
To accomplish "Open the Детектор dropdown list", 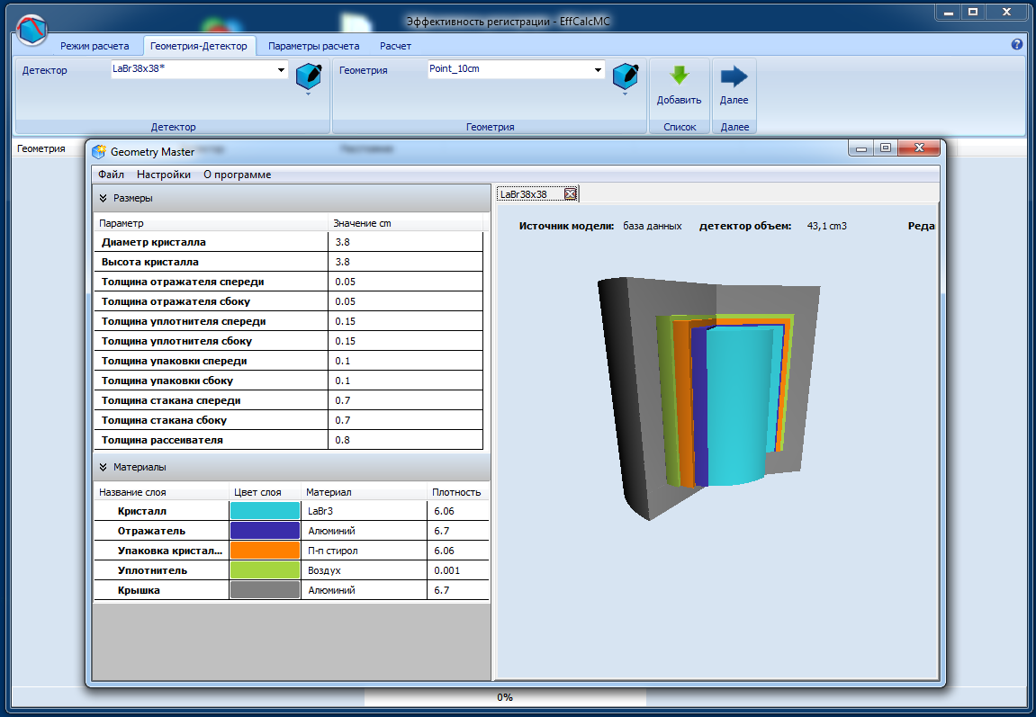I will click(281, 70).
